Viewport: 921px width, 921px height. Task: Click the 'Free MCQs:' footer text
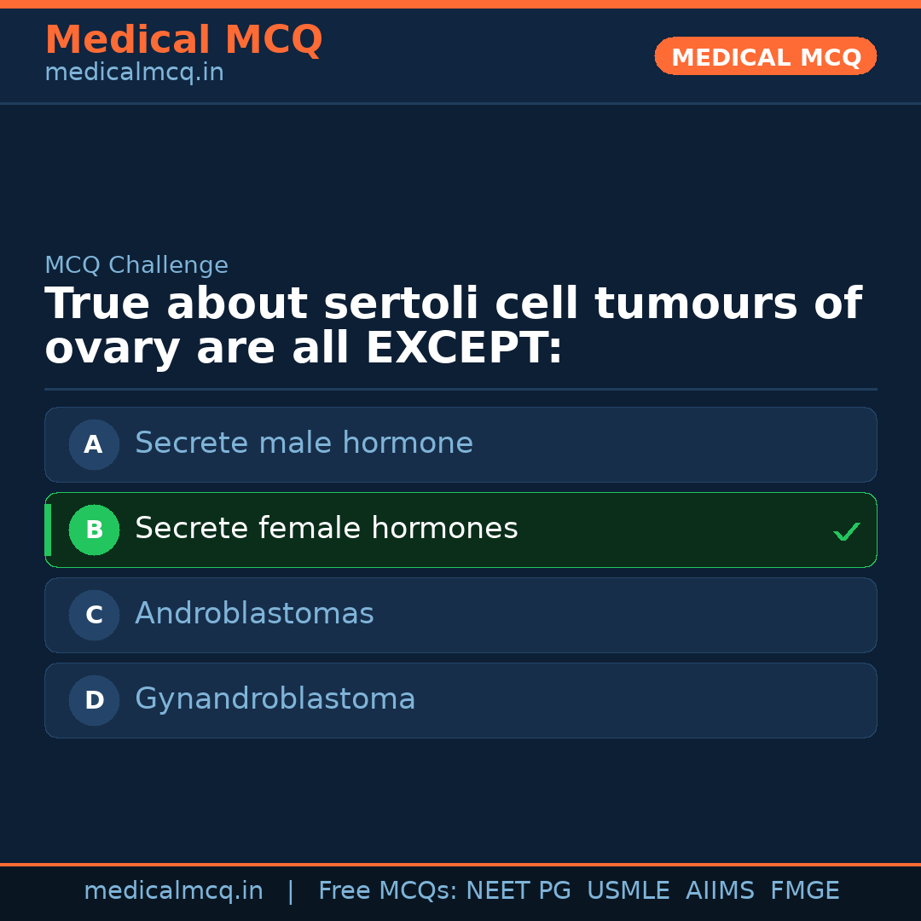point(387,891)
